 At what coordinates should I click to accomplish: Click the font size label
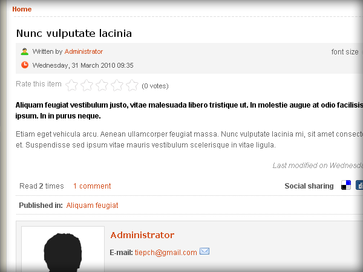(x=345, y=52)
